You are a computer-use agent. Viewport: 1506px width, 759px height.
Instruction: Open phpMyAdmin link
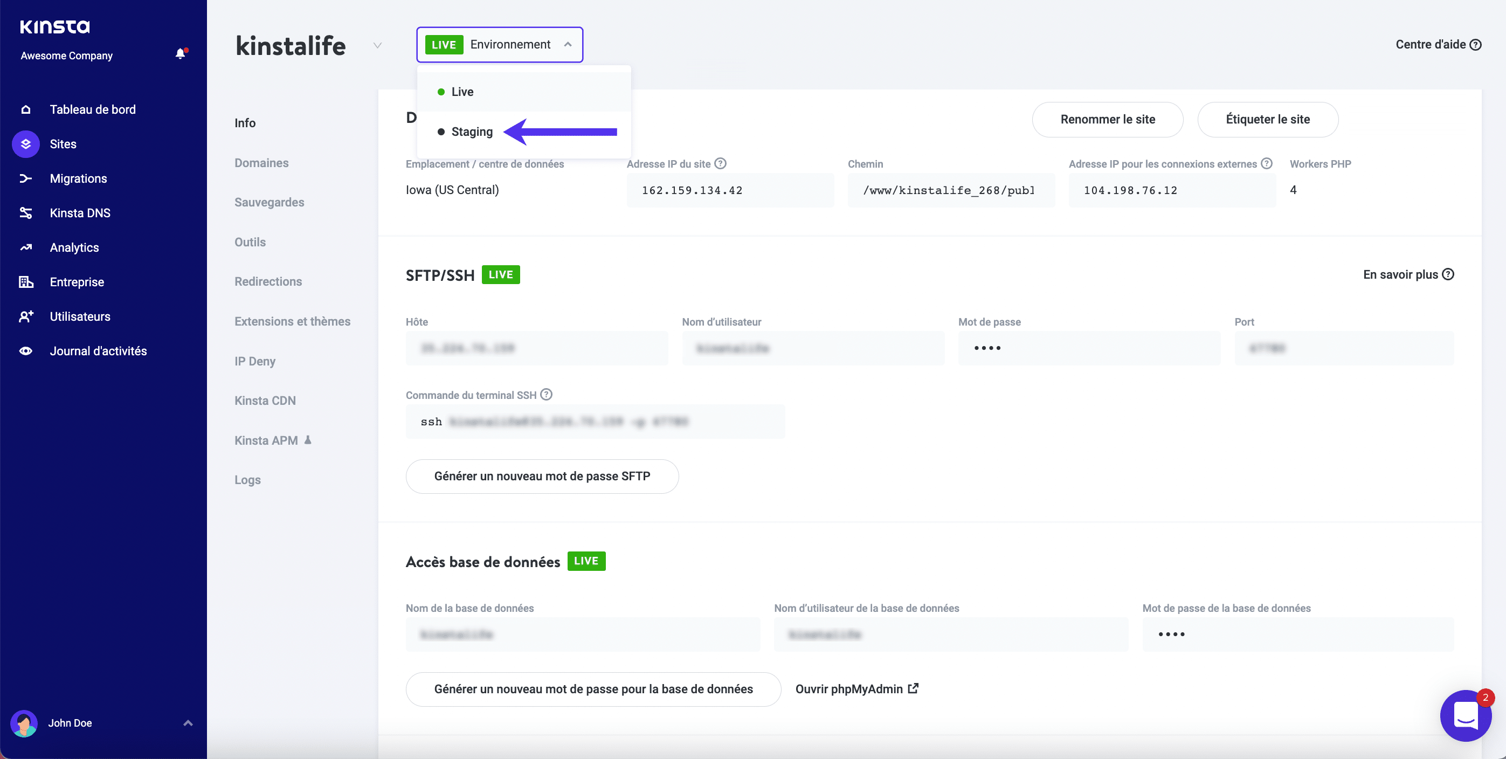point(856,689)
